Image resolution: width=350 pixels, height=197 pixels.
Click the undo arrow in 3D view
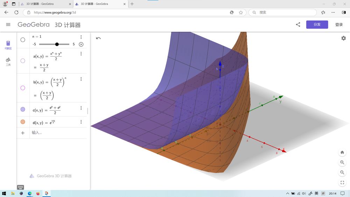[x=98, y=38]
